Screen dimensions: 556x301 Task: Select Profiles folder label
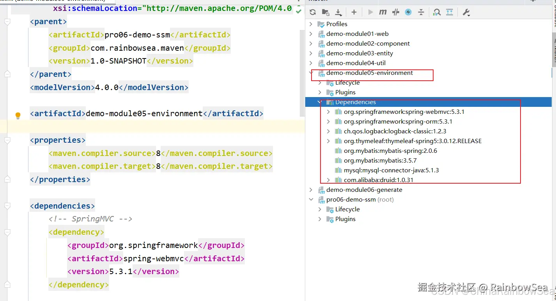click(x=337, y=24)
